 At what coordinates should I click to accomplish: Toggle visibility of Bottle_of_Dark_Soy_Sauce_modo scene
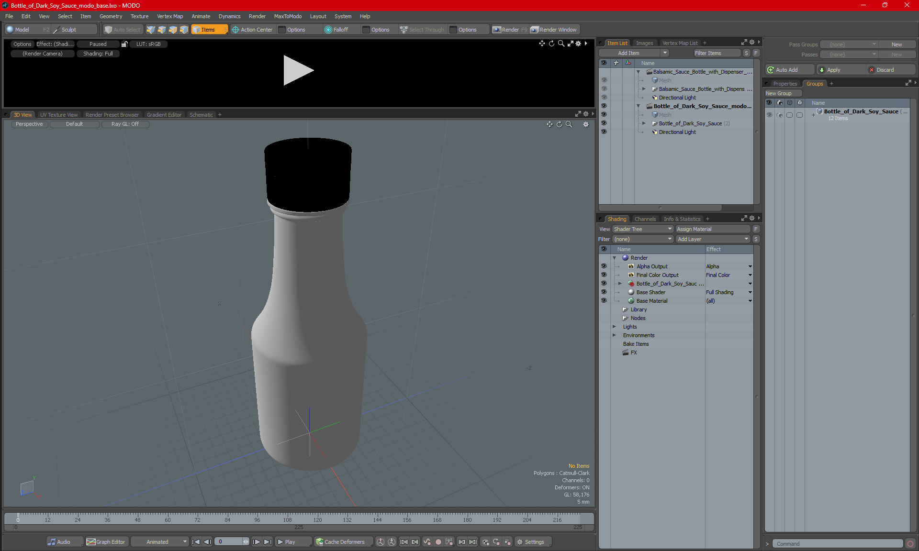tap(604, 106)
